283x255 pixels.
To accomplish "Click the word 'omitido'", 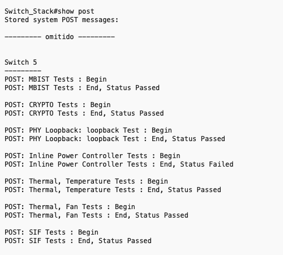I will point(59,37).
